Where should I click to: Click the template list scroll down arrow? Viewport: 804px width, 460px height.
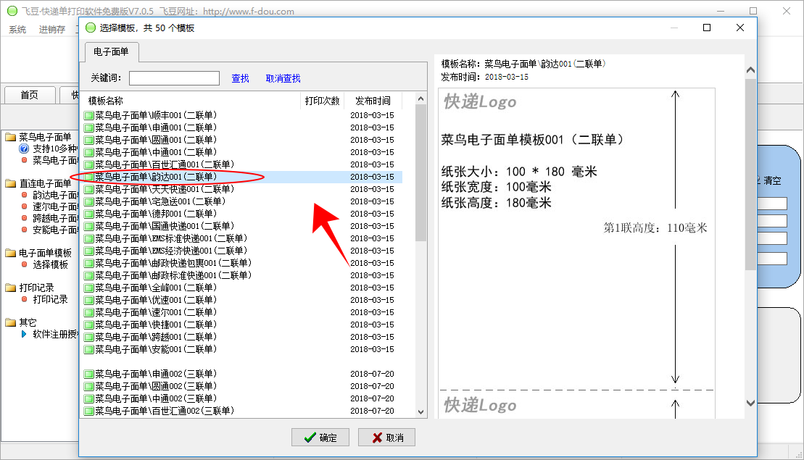(421, 412)
